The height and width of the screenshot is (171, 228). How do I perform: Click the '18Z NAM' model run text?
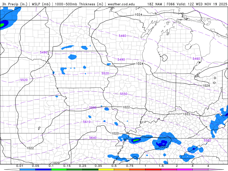click(x=155, y=4)
